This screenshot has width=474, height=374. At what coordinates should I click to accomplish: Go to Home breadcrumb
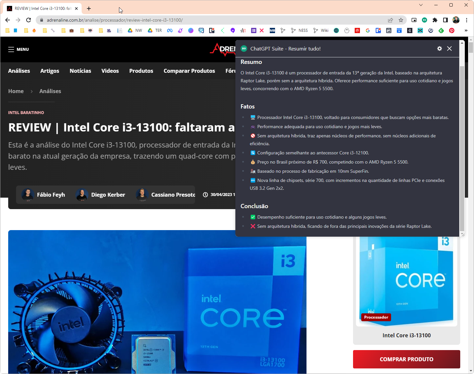point(16,91)
